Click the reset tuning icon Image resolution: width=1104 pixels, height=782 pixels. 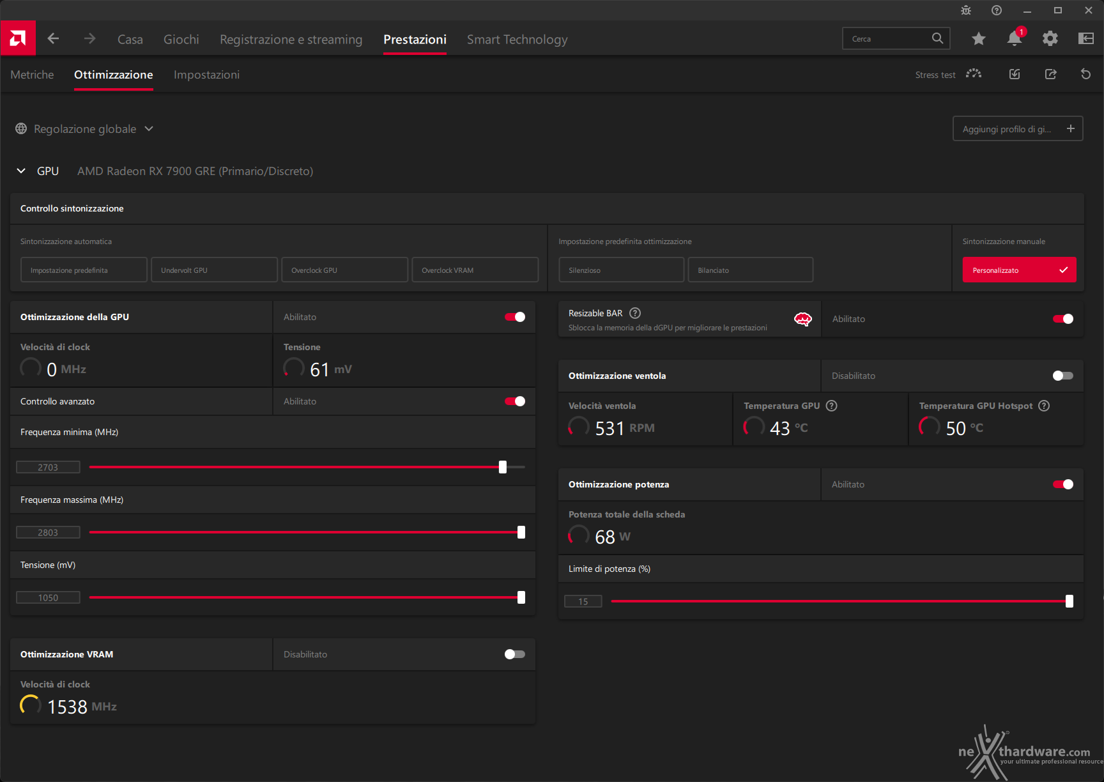1085,74
